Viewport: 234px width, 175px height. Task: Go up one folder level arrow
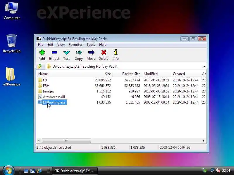coord(40,66)
